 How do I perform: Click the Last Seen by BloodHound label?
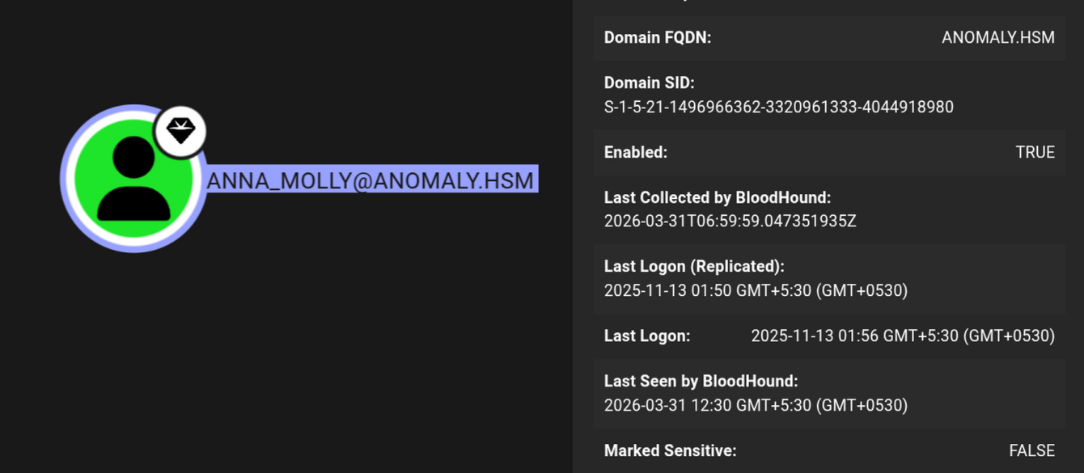click(x=701, y=381)
